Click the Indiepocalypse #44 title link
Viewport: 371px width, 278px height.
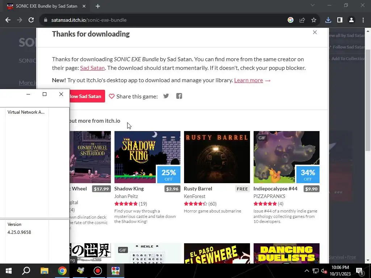click(x=275, y=189)
